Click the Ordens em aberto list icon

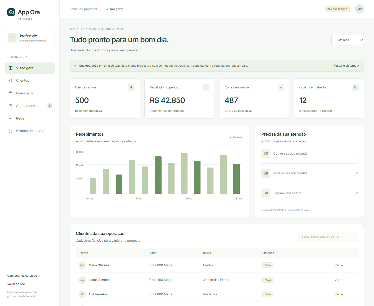click(x=355, y=87)
